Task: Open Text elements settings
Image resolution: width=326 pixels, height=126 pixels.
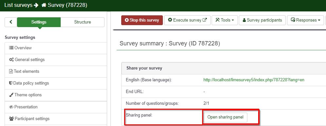Action: tap(56, 72)
